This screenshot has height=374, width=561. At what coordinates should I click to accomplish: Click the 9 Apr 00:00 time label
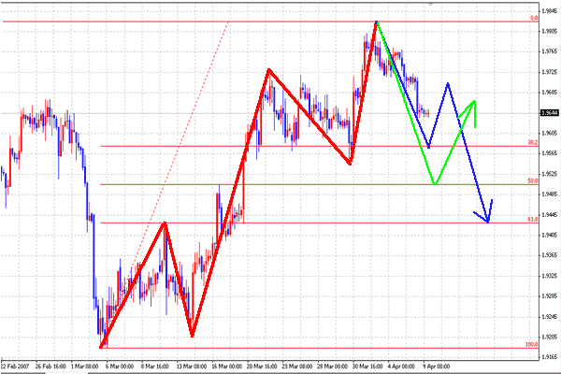click(437, 367)
